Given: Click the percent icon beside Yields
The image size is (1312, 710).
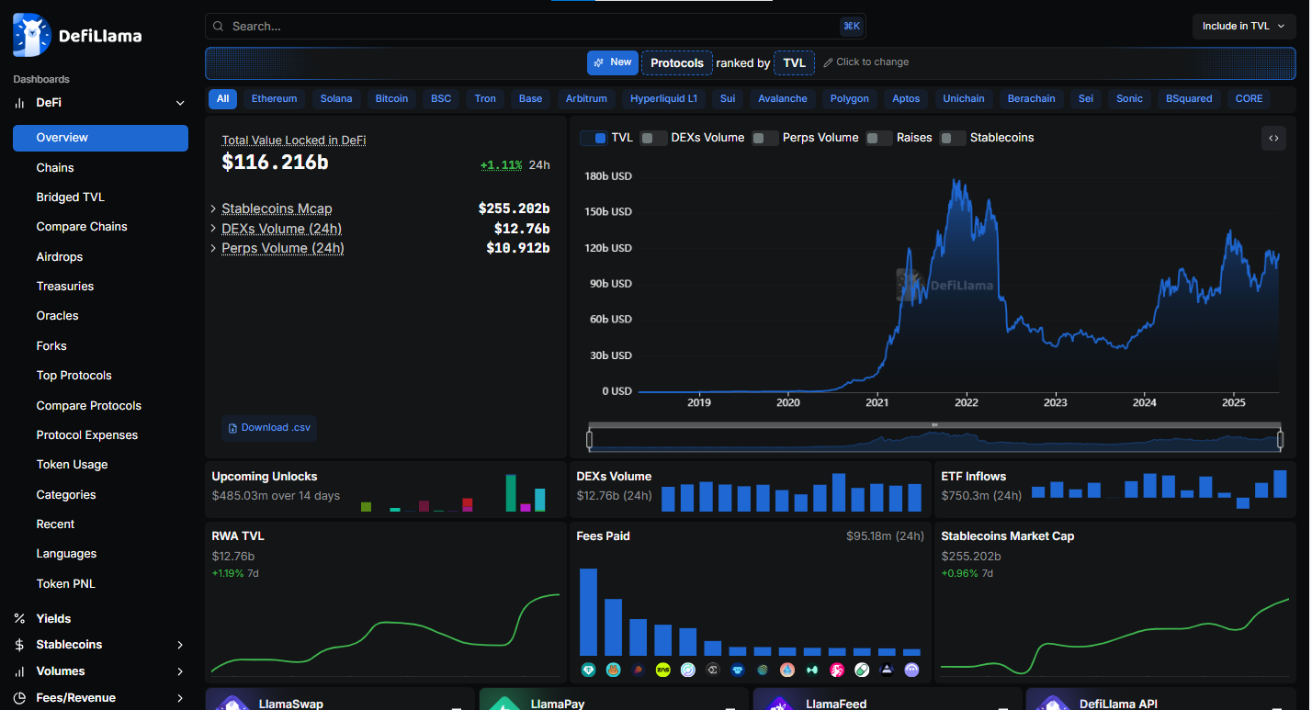Looking at the screenshot, I should (19, 619).
